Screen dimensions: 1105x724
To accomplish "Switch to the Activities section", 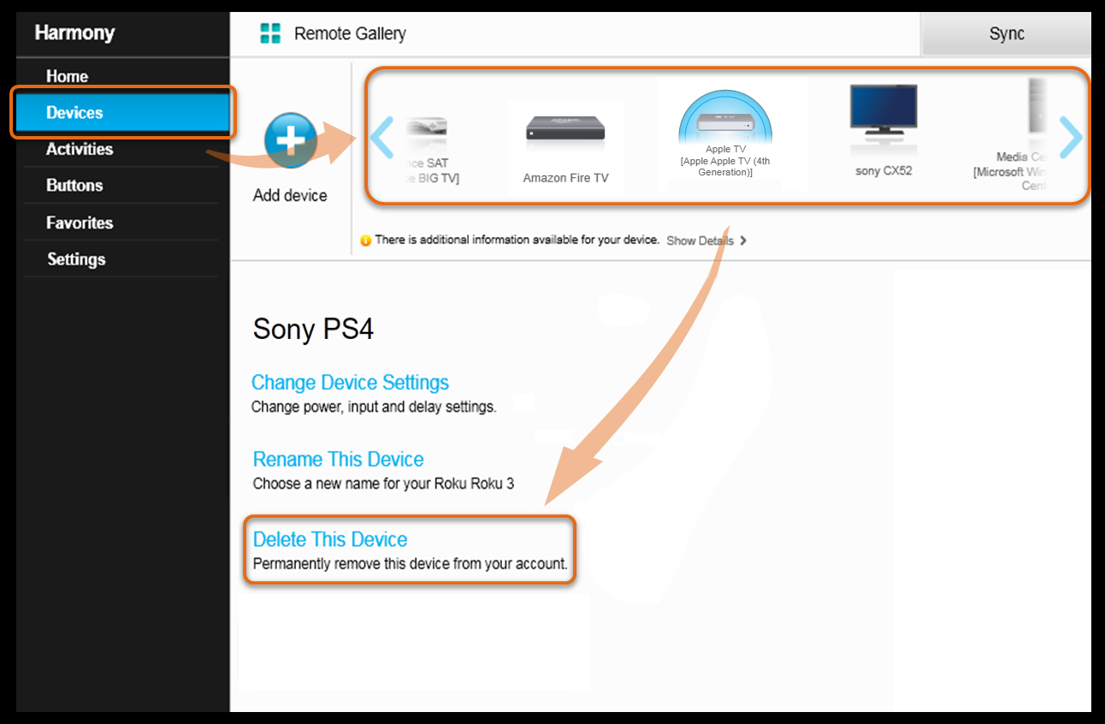I will (x=79, y=148).
